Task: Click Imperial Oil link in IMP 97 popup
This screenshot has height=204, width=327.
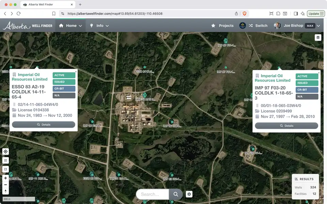Action: pos(272,78)
